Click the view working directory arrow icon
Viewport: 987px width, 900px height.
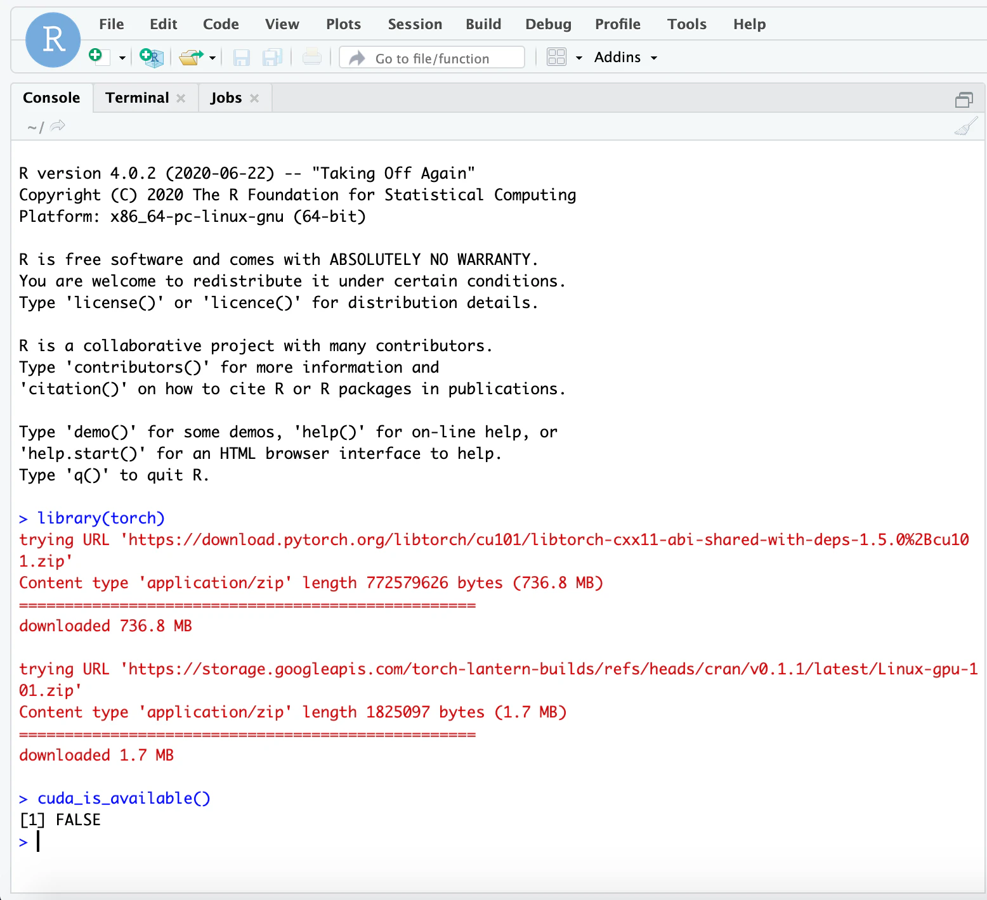click(x=58, y=126)
